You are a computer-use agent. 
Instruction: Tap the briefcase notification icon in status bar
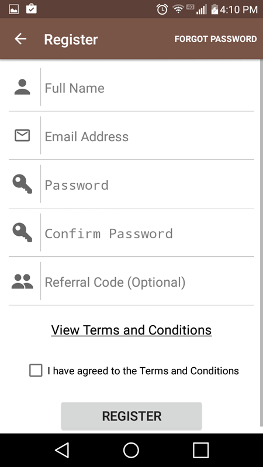click(x=32, y=9)
